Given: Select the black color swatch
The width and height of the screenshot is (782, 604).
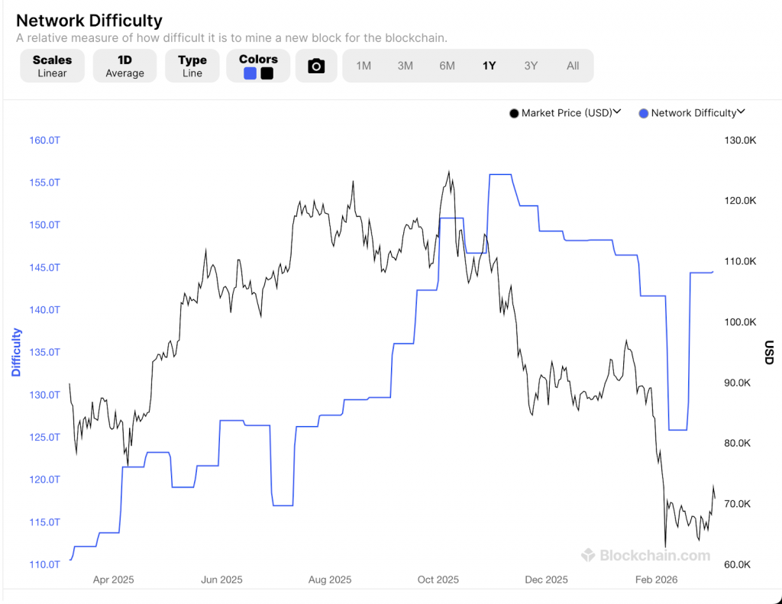Looking at the screenshot, I should click(267, 73).
